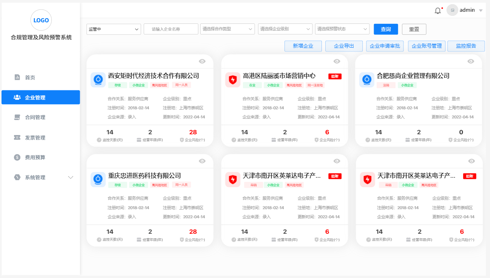
Task: Click the 重置 button
Action: coord(414,29)
